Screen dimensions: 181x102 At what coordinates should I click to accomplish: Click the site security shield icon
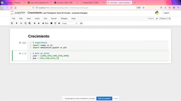coord(33,8)
